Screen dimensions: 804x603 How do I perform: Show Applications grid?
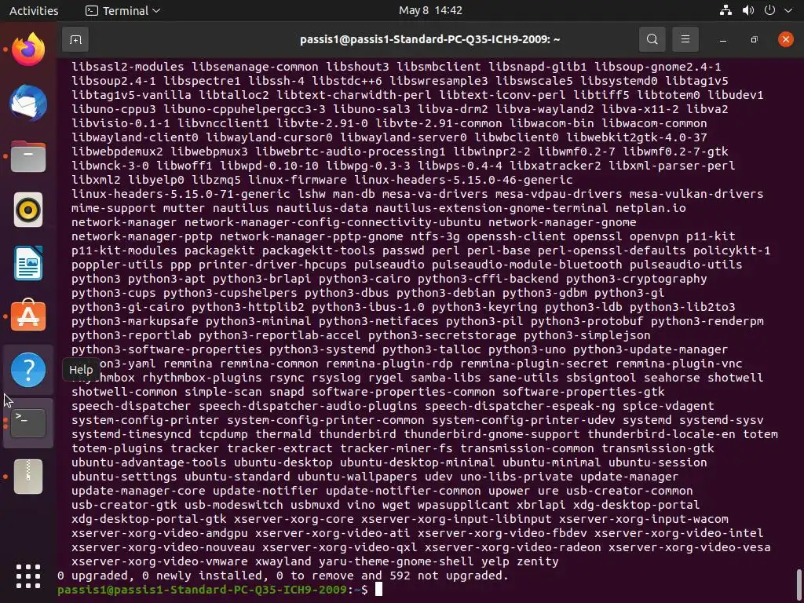tap(28, 577)
